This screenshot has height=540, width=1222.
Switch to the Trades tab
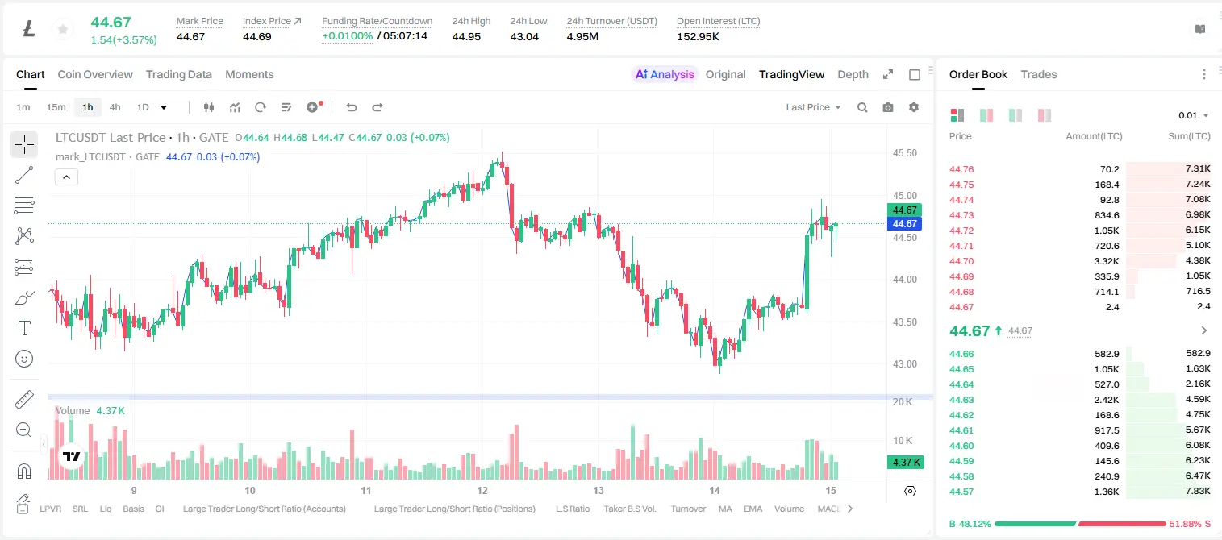tap(1039, 74)
